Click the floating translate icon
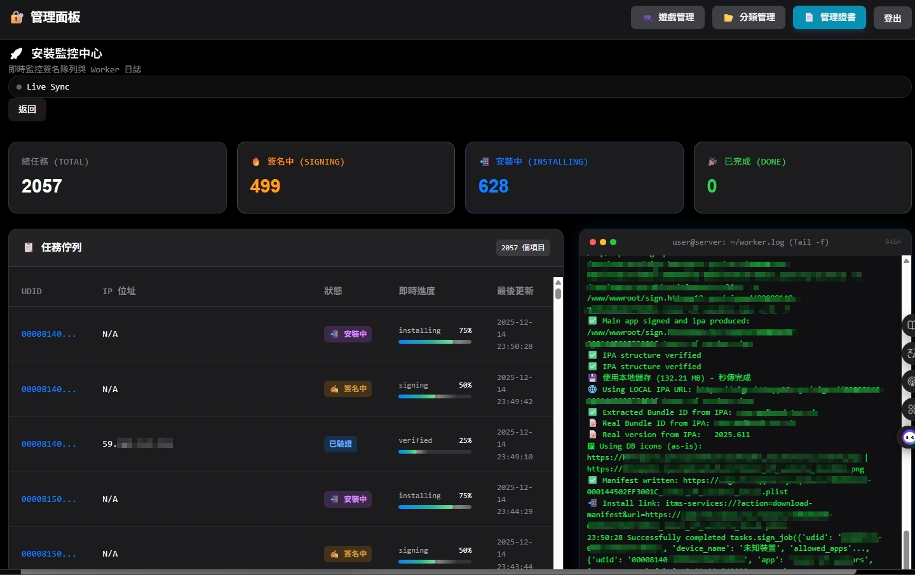Viewport: 915px width, 575px height. tap(909, 353)
